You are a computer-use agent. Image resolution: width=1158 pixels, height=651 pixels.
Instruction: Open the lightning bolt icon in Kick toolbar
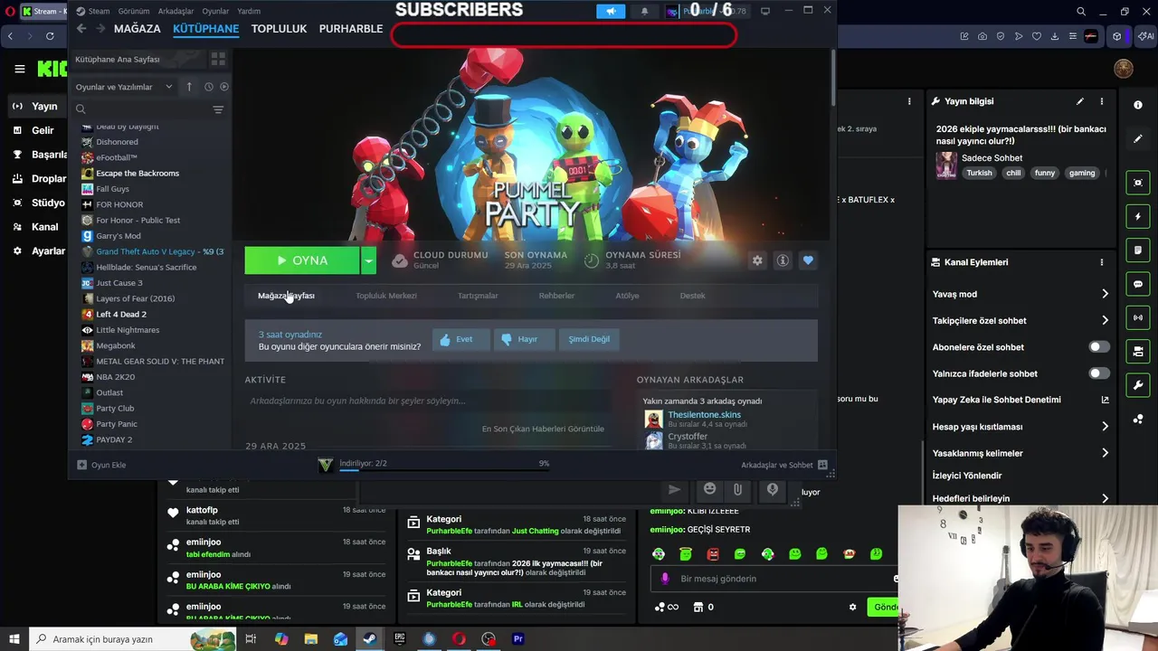[1138, 217]
